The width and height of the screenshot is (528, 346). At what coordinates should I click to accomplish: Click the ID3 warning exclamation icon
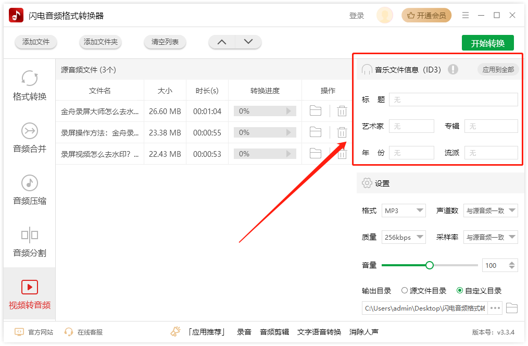tap(453, 69)
